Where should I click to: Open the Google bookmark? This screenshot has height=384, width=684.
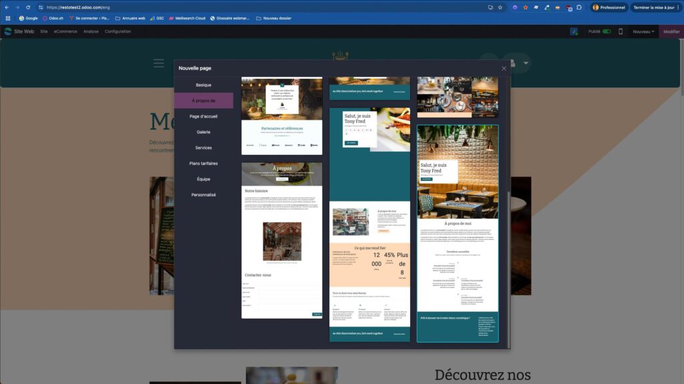point(28,18)
